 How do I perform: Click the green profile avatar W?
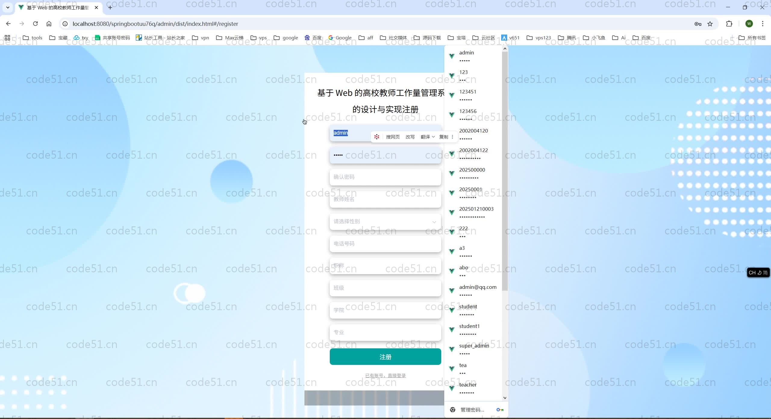point(749,24)
